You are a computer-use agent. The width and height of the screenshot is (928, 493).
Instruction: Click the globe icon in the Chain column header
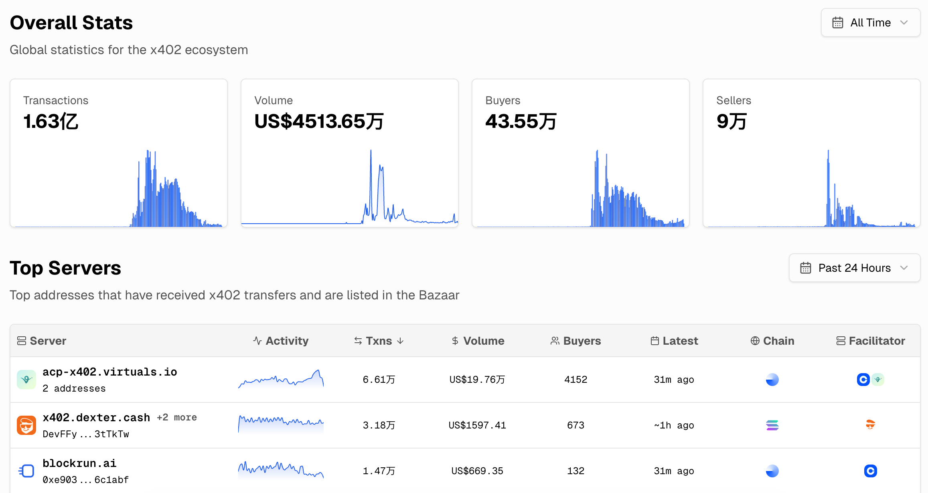pos(756,340)
